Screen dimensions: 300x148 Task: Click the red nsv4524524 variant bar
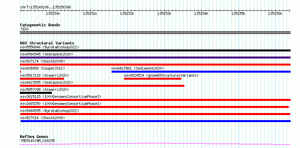click(x=153, y=79)
